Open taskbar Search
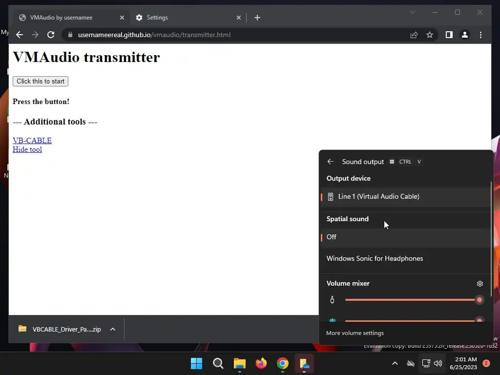This screenshot has height=375, width=500. pos(218,363)
